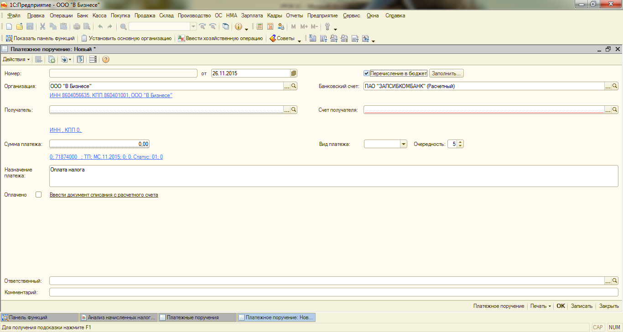Viewport: 623px width, 332px height.
Task: Open lookup magnifier for Ответственный field
Action: 615,280
